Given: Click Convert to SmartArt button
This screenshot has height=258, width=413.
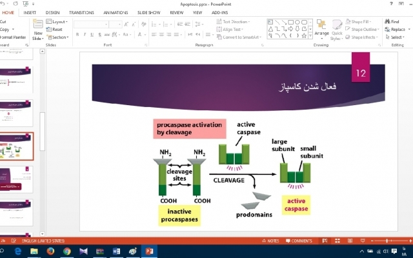Looking at the screenshot, I should click(x=239, y=37).
